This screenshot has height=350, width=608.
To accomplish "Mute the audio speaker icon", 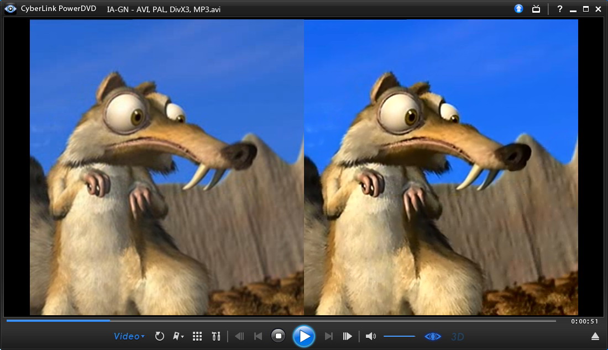I will tap(371, 336).
